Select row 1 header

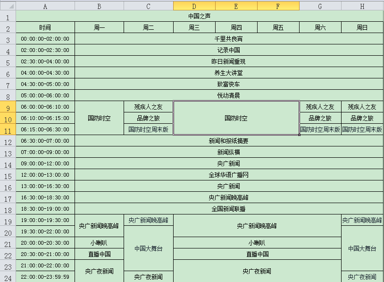(x=8, y=16)
